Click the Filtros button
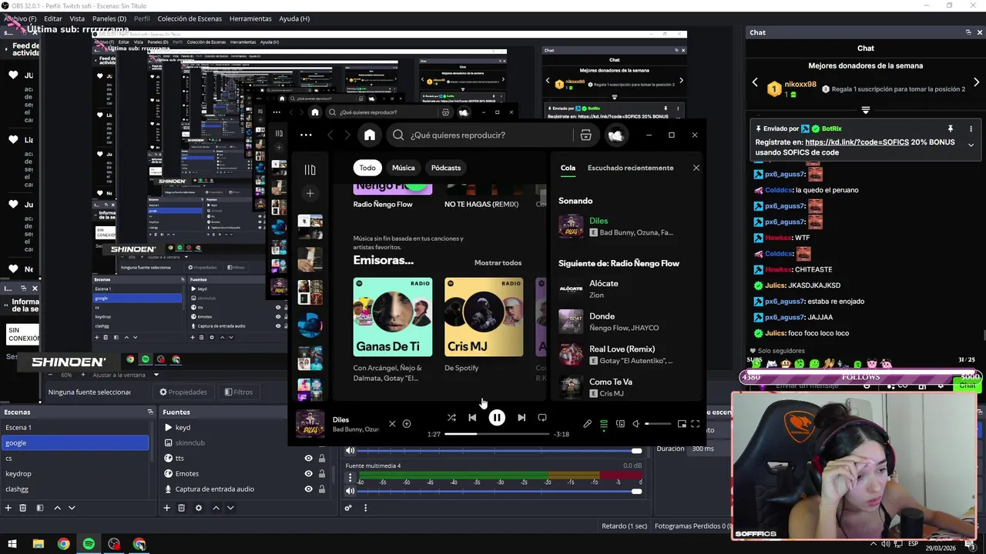This screenshot has height=554, width=986. click(x=239, y=392)
